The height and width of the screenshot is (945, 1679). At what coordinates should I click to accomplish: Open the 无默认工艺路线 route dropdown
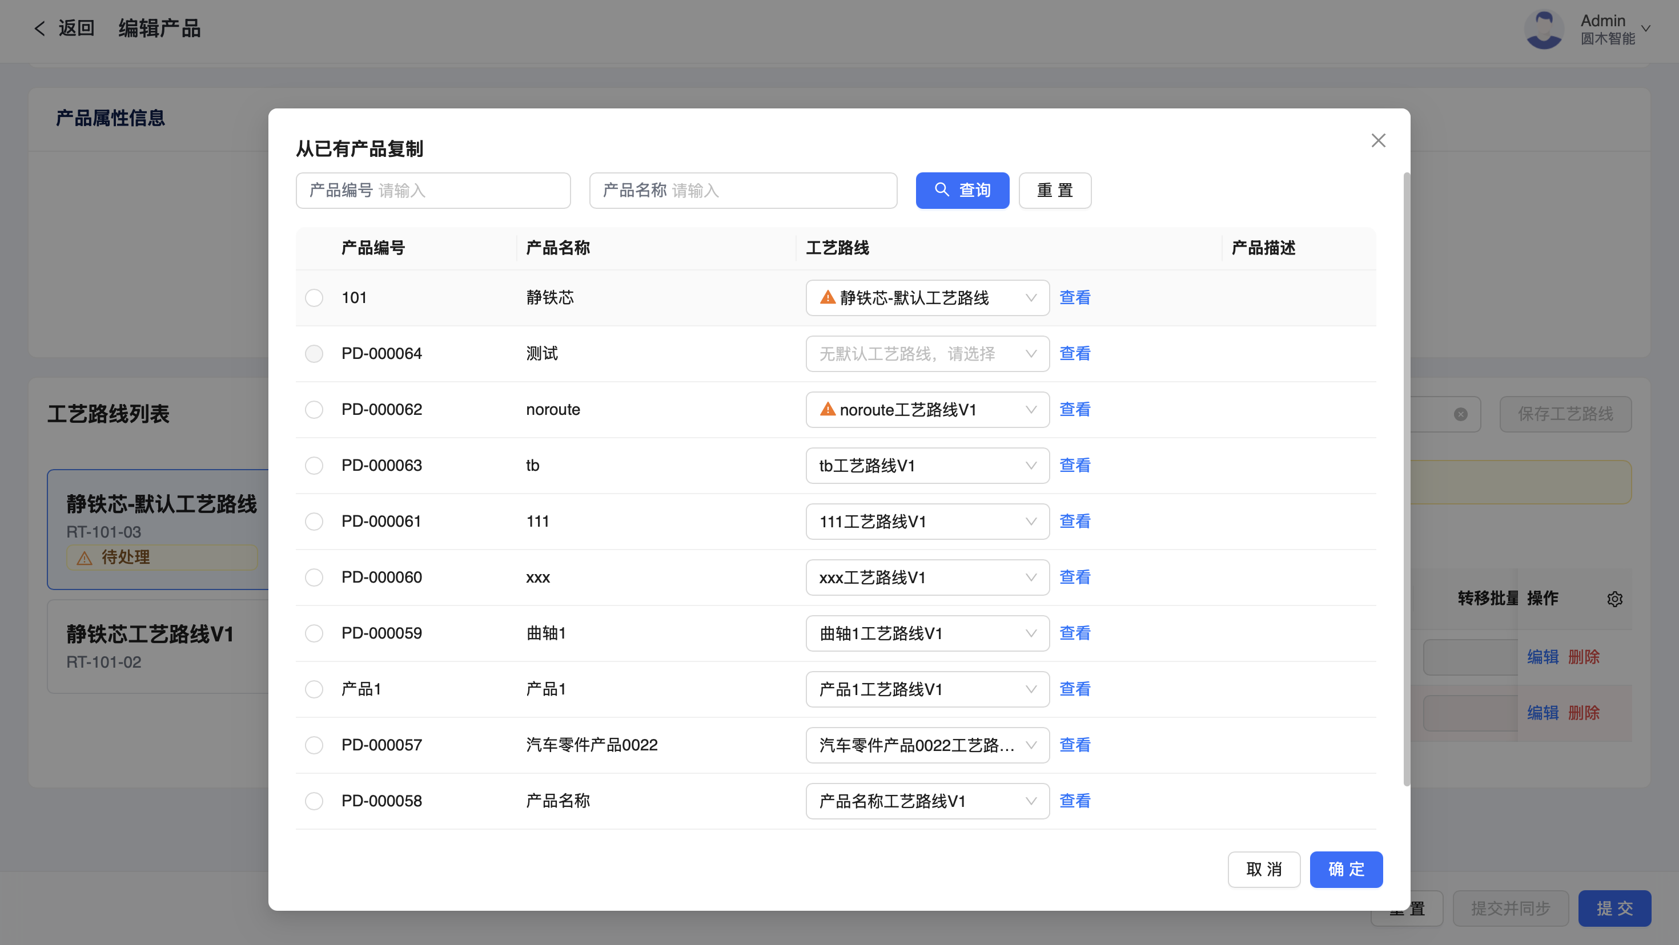pyautogui.click(x=927, y=354)
